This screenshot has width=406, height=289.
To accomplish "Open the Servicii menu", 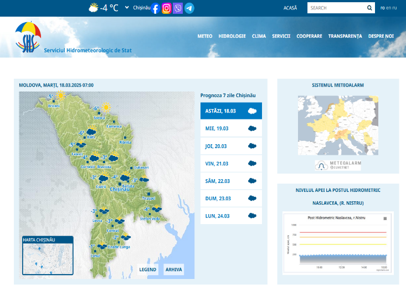I will (281, 36).
